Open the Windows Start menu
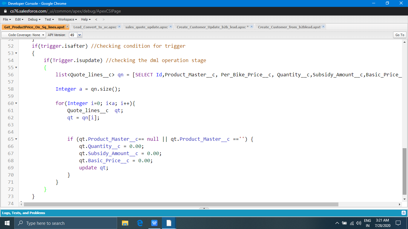The image size is (408, 229). [x=7, y=223]
